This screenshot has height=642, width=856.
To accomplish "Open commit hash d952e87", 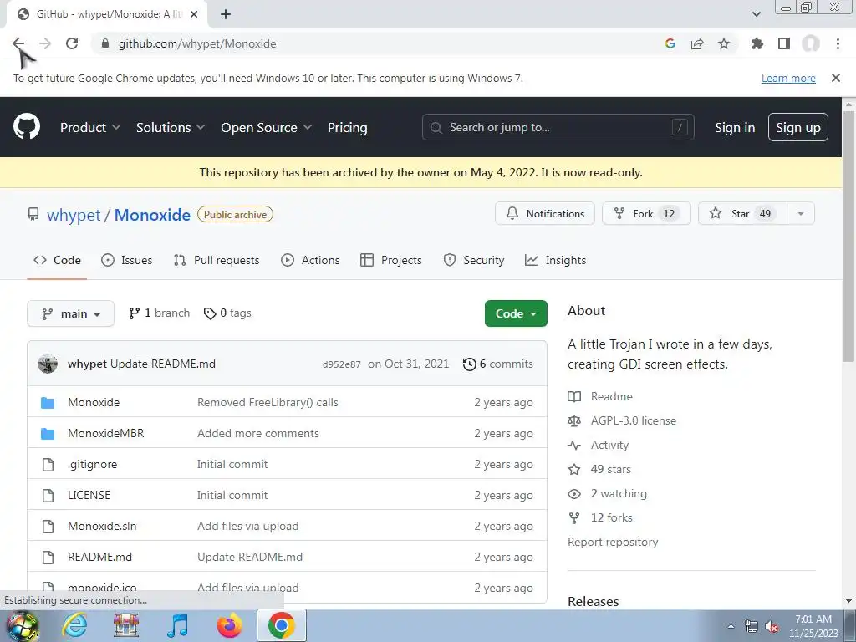I will 342,364.
